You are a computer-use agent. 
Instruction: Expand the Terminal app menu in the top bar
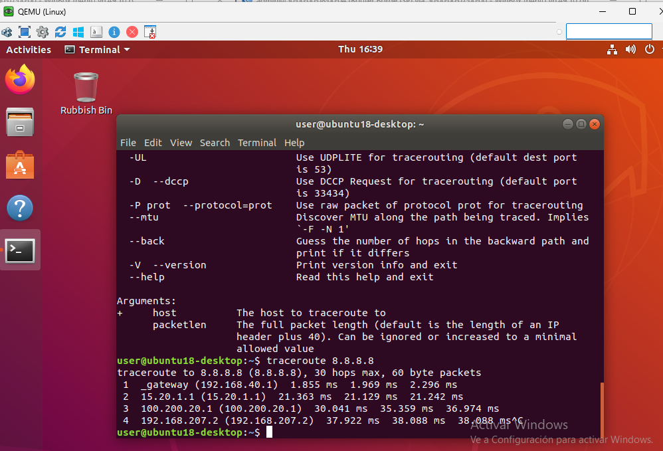pos(97,49)
